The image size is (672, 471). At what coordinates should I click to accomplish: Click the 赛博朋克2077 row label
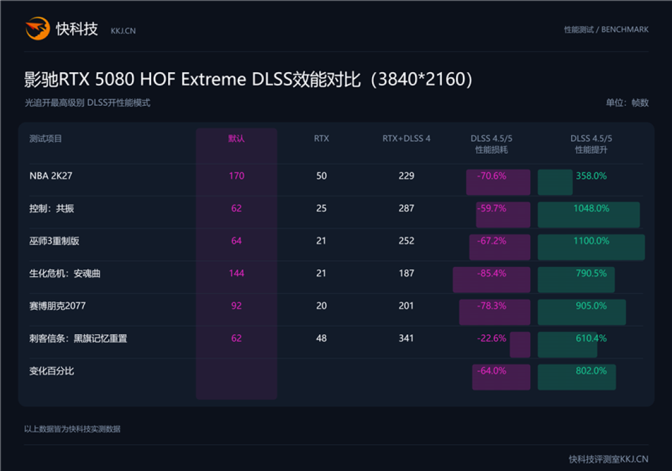(x=57, y=306)
